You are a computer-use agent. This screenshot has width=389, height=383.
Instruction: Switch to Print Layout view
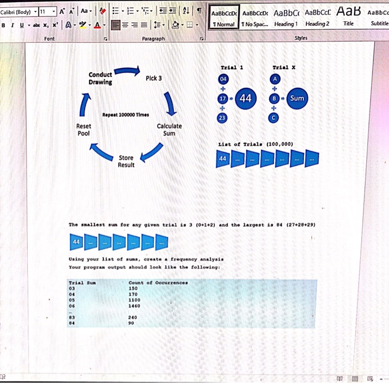355,379
